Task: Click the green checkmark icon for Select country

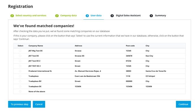Action: 12,16
